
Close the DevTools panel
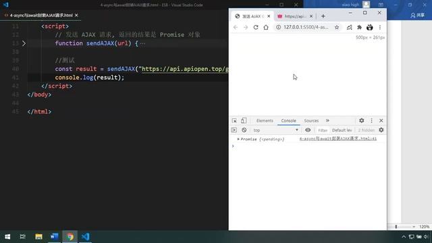coord(381,121)
